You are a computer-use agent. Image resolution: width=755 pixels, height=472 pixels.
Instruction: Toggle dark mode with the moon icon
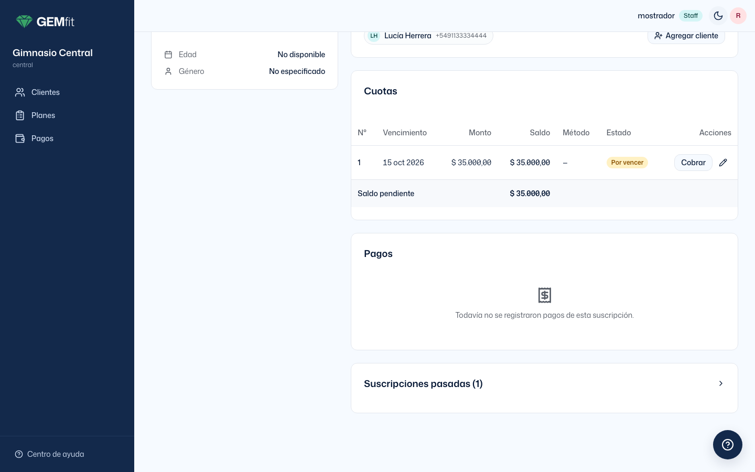click(718, 16)
